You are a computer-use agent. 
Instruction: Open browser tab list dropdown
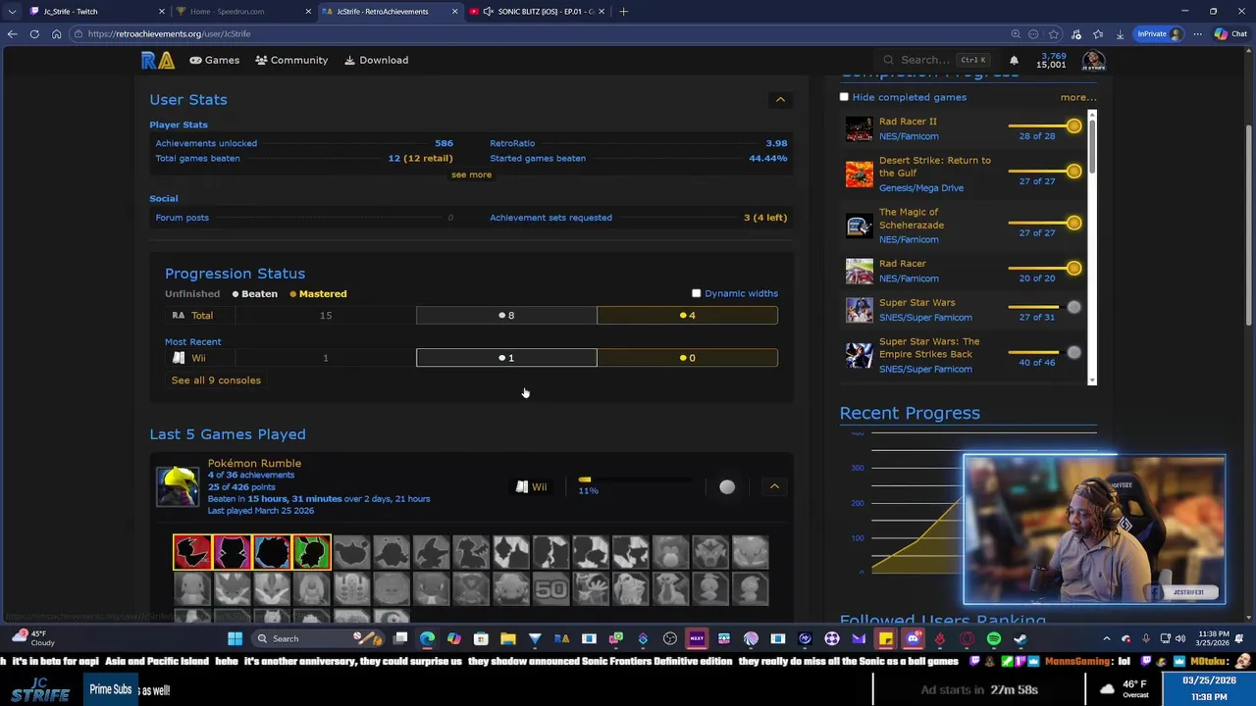tap(12, 11)
